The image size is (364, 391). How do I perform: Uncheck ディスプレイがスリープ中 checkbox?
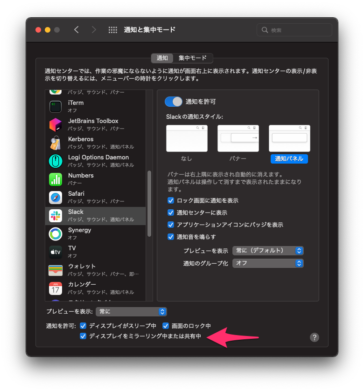[83, 326]
